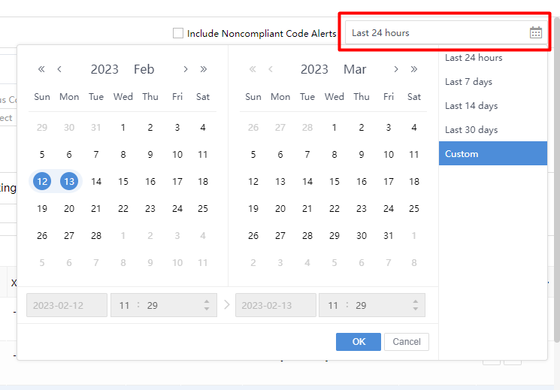Choose the Custom range option
560x390 pixels.
click(x=462, y=153)
